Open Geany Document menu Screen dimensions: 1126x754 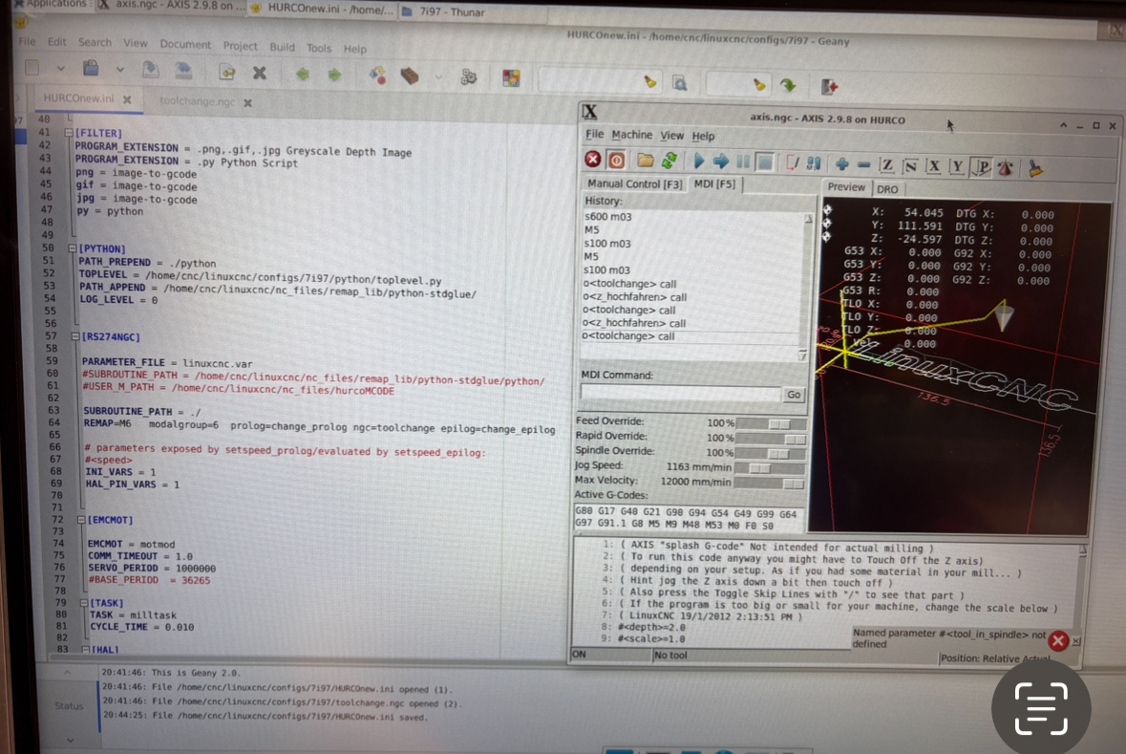(185, 45)
